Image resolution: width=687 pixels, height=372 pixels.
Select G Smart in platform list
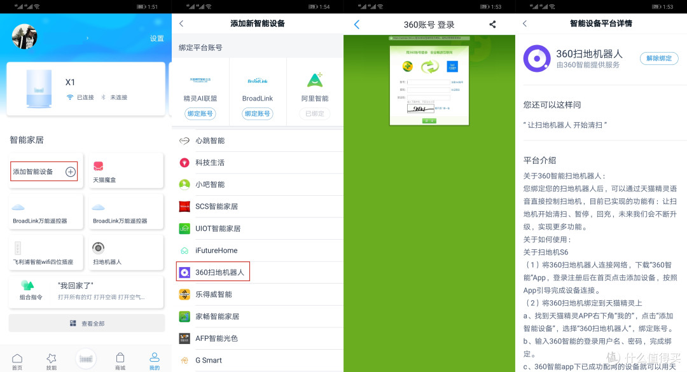pos(258,360)
